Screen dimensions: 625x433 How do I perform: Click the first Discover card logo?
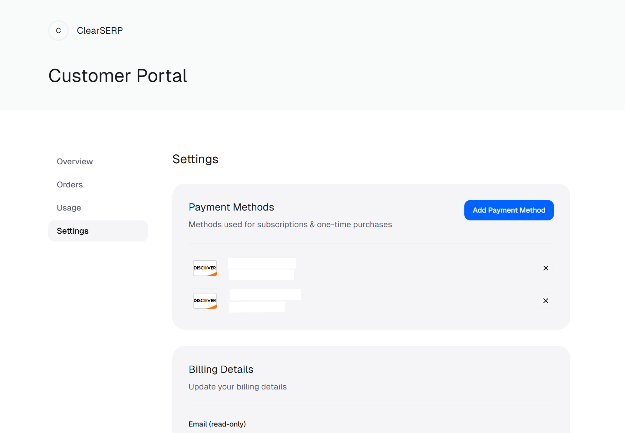click(x=205, y=268)
